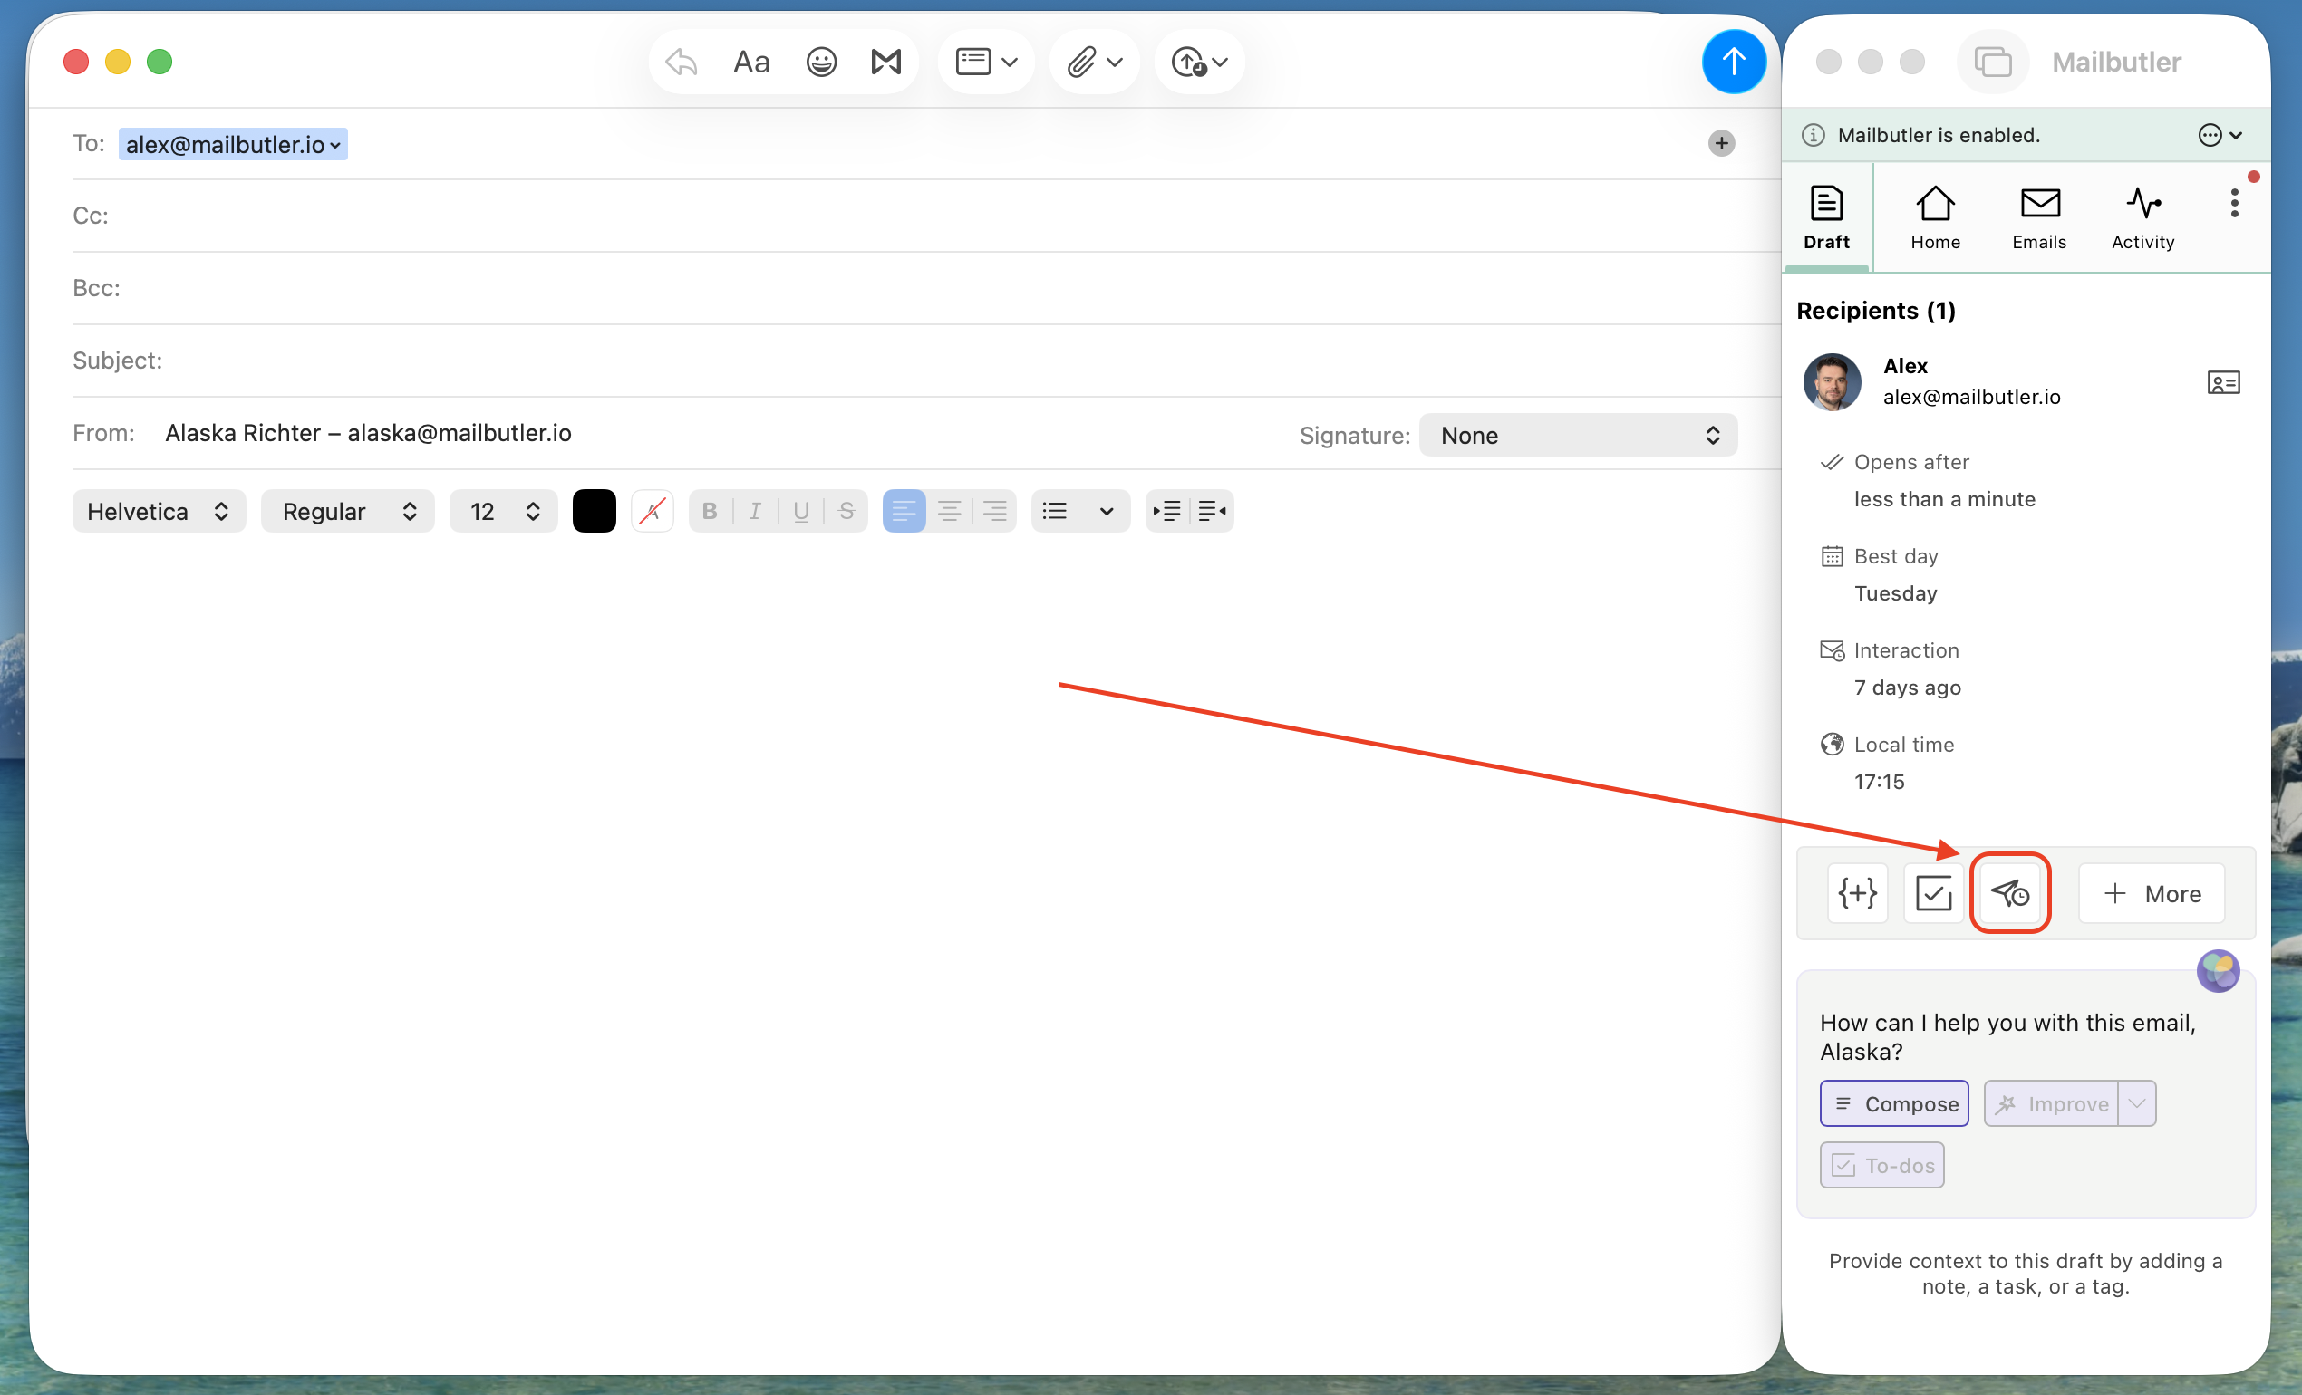This screenshot has width=2302, height=1395.
Task: Expand the Improve button dropdown arrow
Action: click(2137, 1103)
